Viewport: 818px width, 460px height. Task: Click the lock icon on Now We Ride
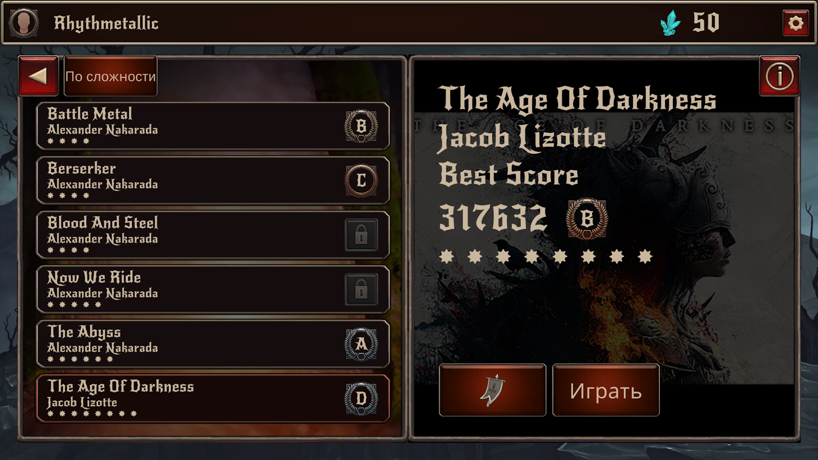click(361, 290)
